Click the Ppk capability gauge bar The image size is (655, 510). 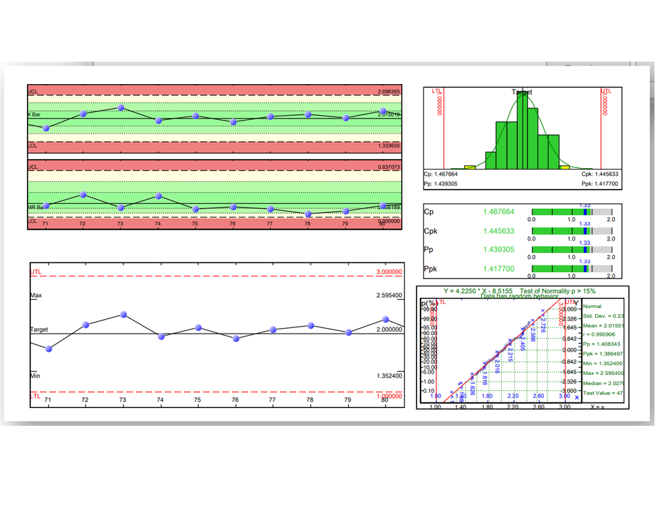pyautogui.click(x=571, y=269)
